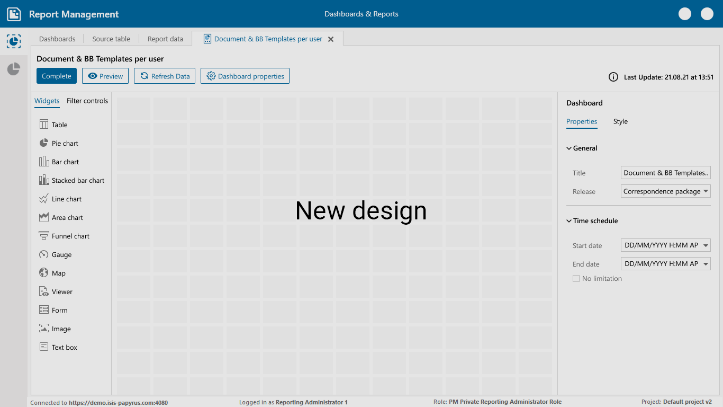
Task: Click the Title input field
Action: (665, 173)
